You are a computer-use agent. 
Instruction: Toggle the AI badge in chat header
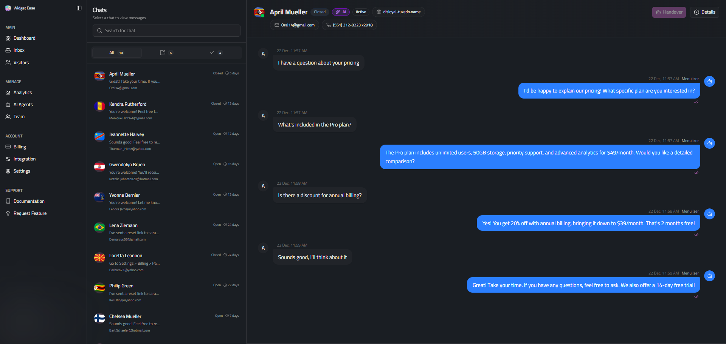tap(341, 12)
